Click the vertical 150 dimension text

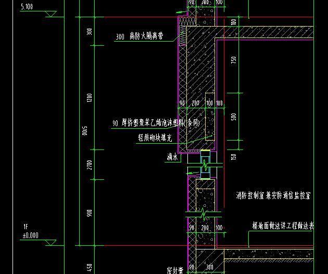[234, 157]
